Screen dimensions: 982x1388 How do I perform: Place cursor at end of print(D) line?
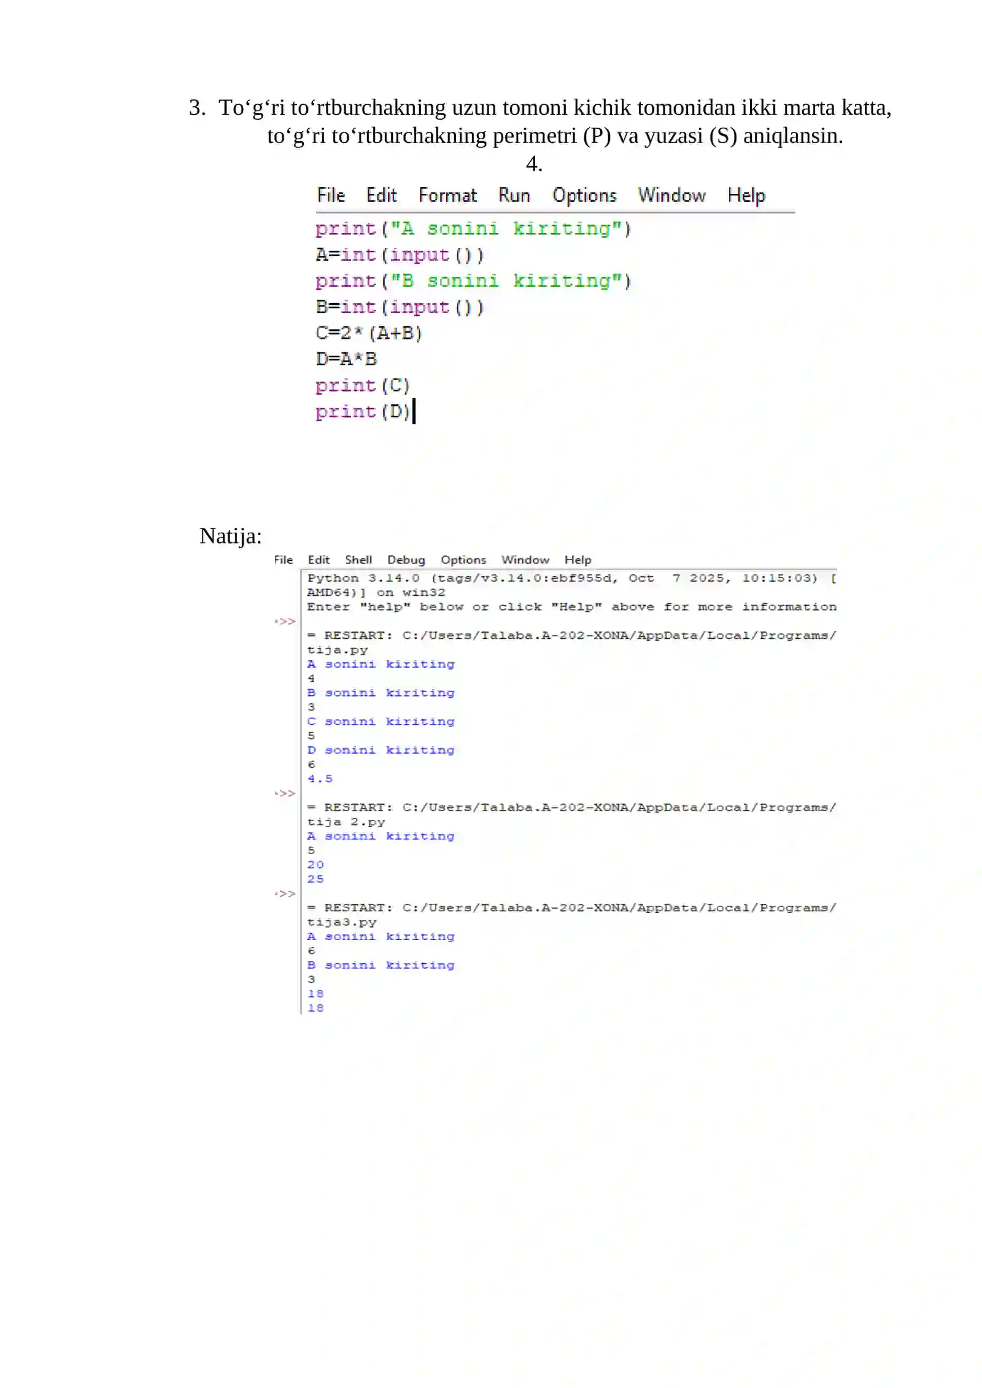[413, 411]
